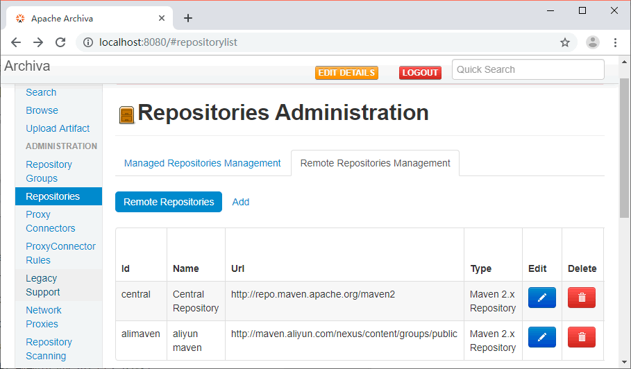Select the Remote Repositories Management tab

(375, 163)
